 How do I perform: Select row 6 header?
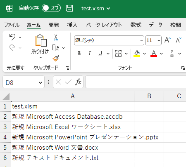5,158
